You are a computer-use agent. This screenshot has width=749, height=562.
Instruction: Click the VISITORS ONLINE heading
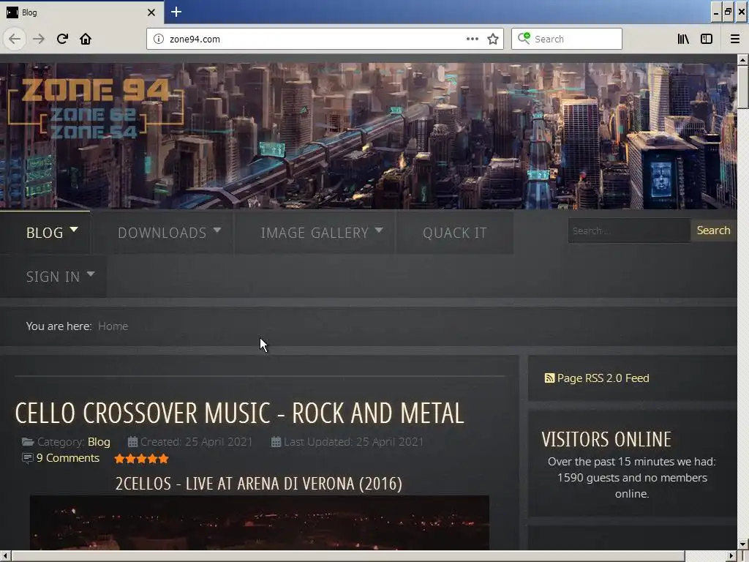tap(606, 439)
